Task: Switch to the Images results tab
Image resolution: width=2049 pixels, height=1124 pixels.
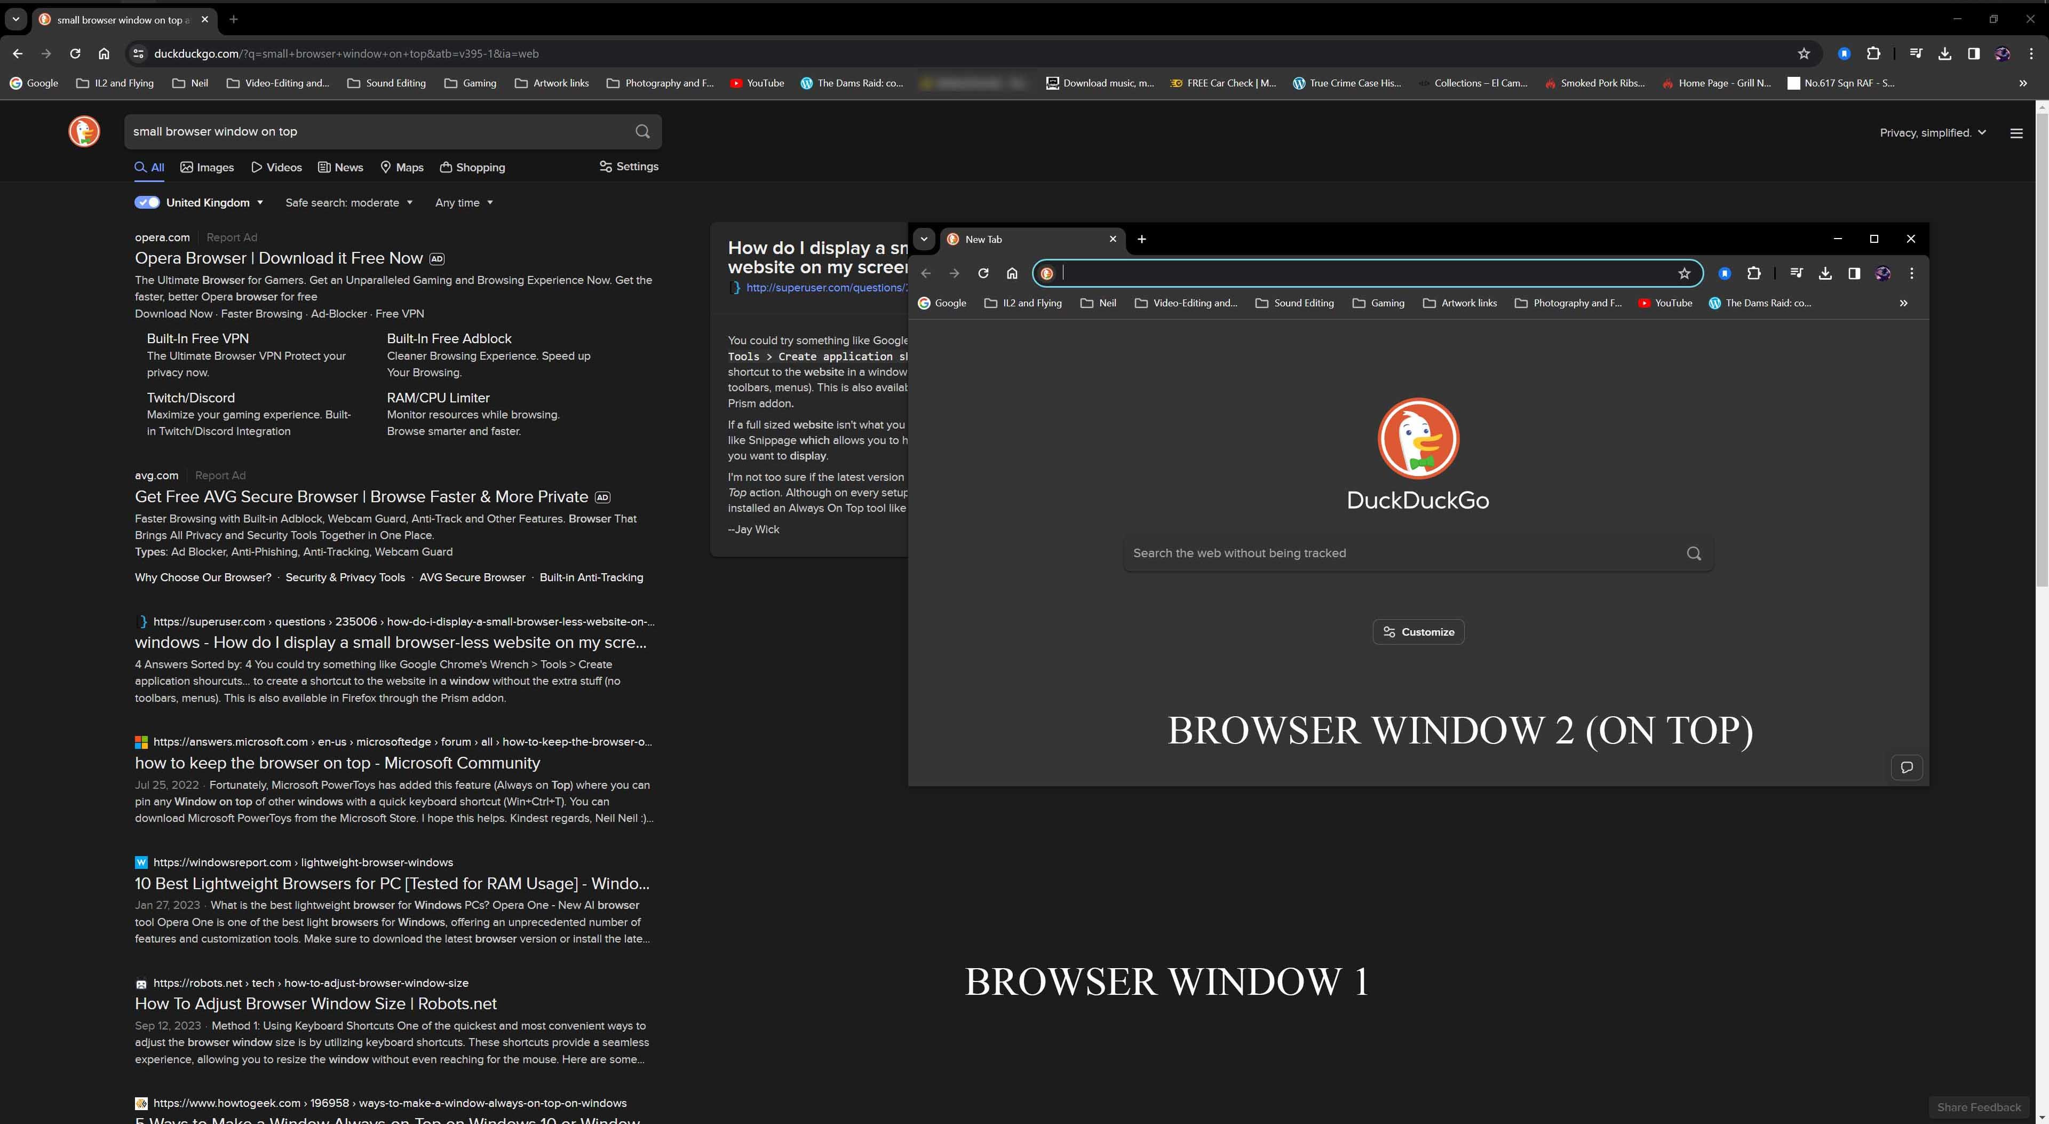Action: 208,167
